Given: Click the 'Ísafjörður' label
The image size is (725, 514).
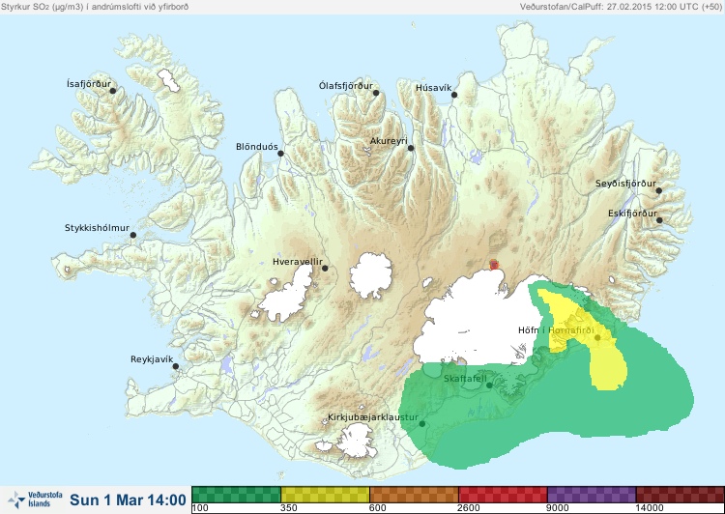Looking at the screenshot, I should (89, 84).
